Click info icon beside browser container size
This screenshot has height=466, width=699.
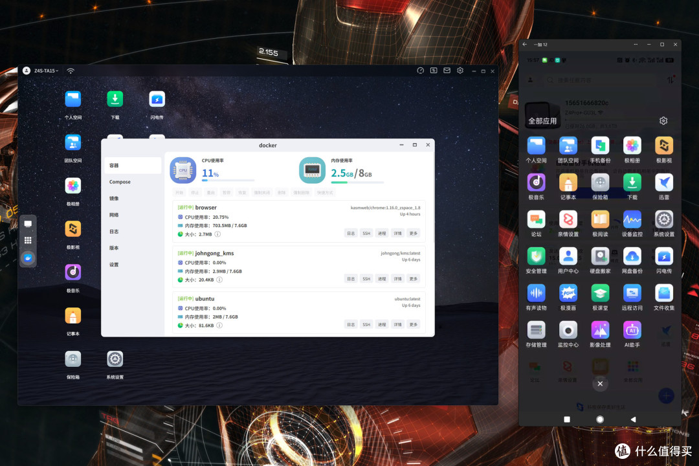coord(217,234)
